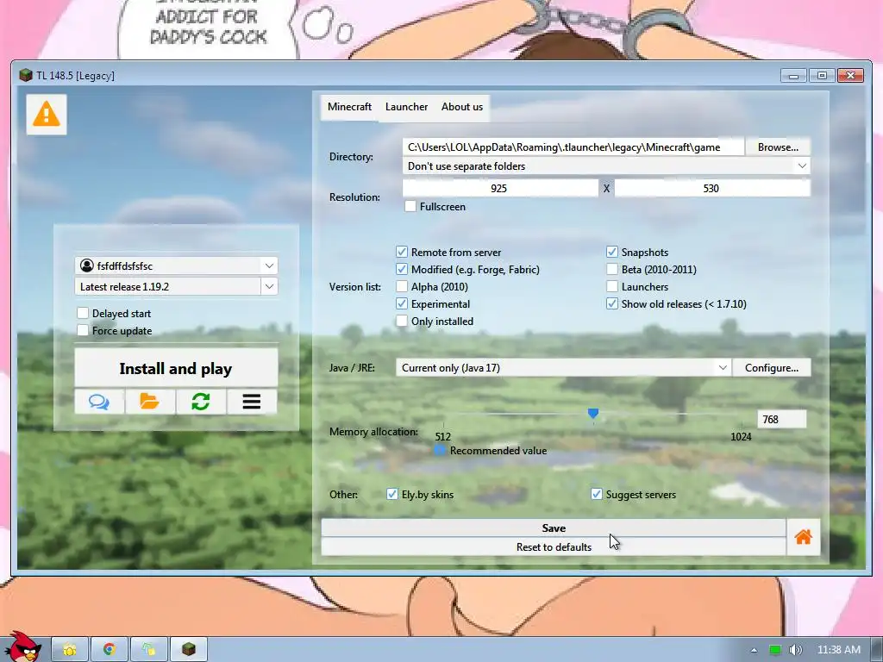This screenshot has height=662, width=883.
Task: Open the chat bubbles support icon
Action: click(99, 402)
